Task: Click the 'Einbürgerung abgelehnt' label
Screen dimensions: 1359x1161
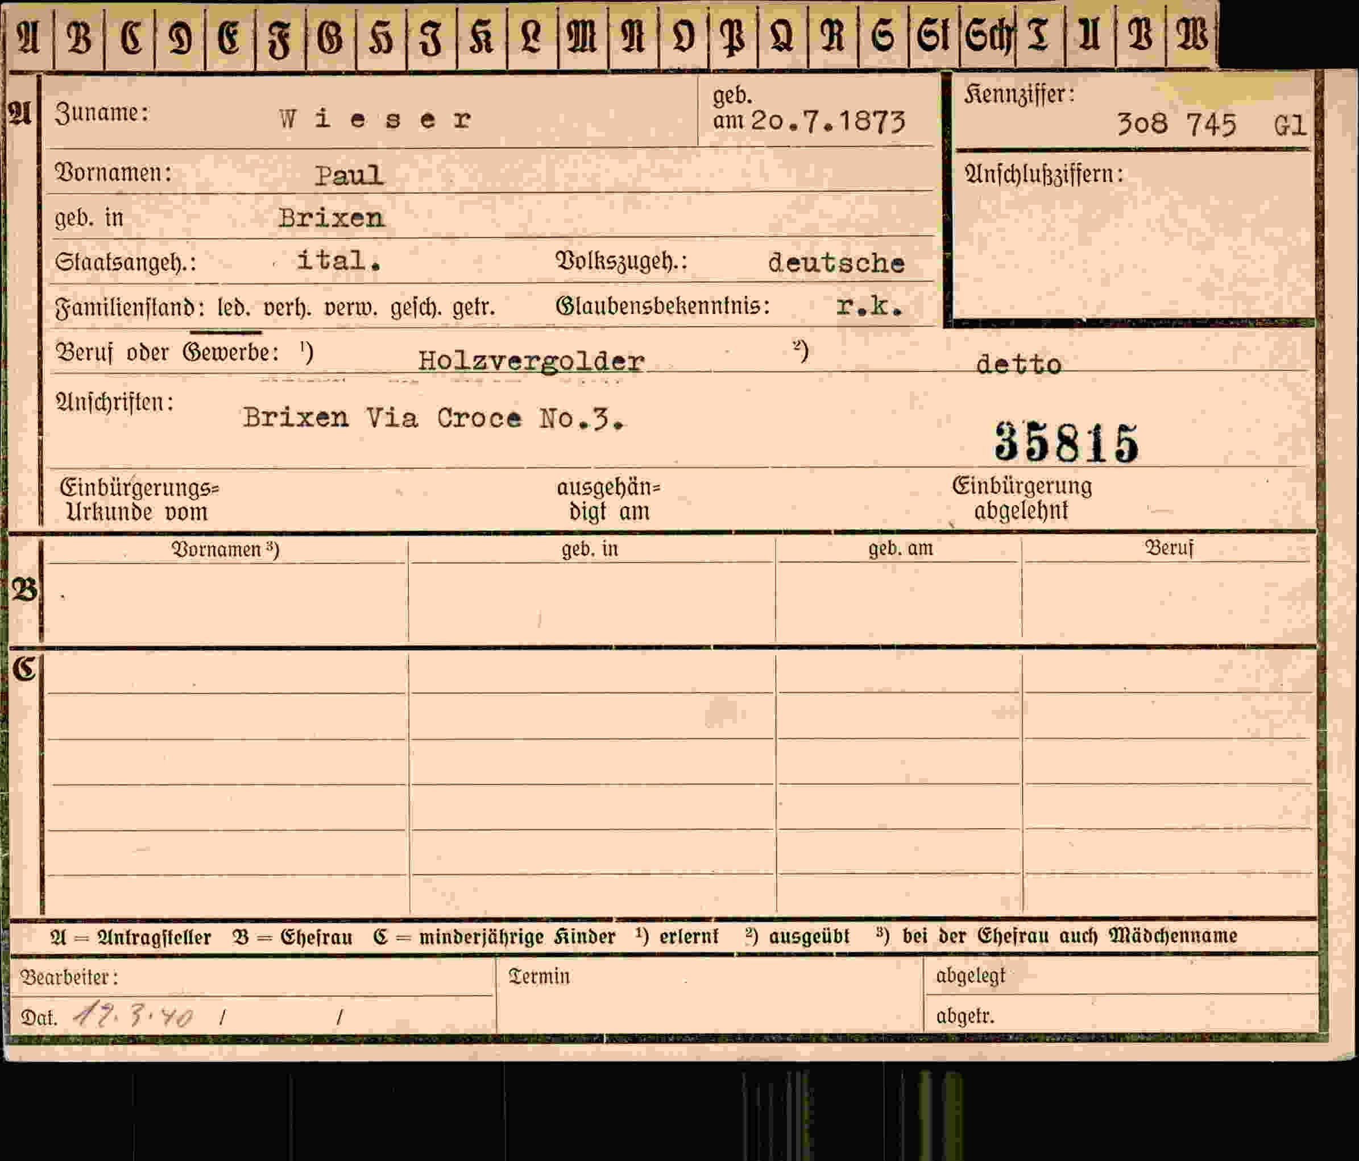Action: [x=1022, y=498]
